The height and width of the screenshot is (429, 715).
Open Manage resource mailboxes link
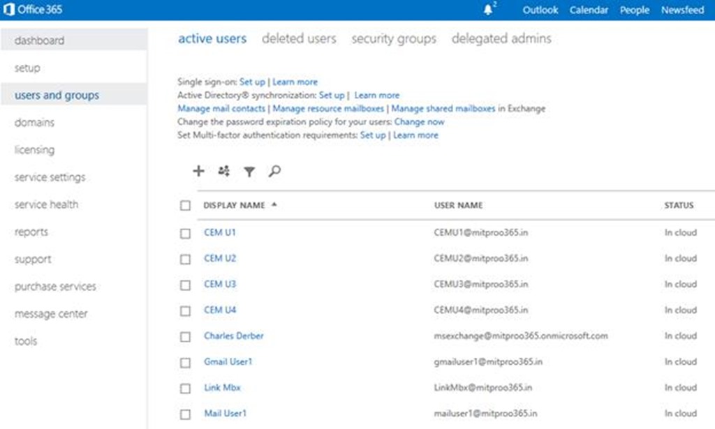[328, 108]
